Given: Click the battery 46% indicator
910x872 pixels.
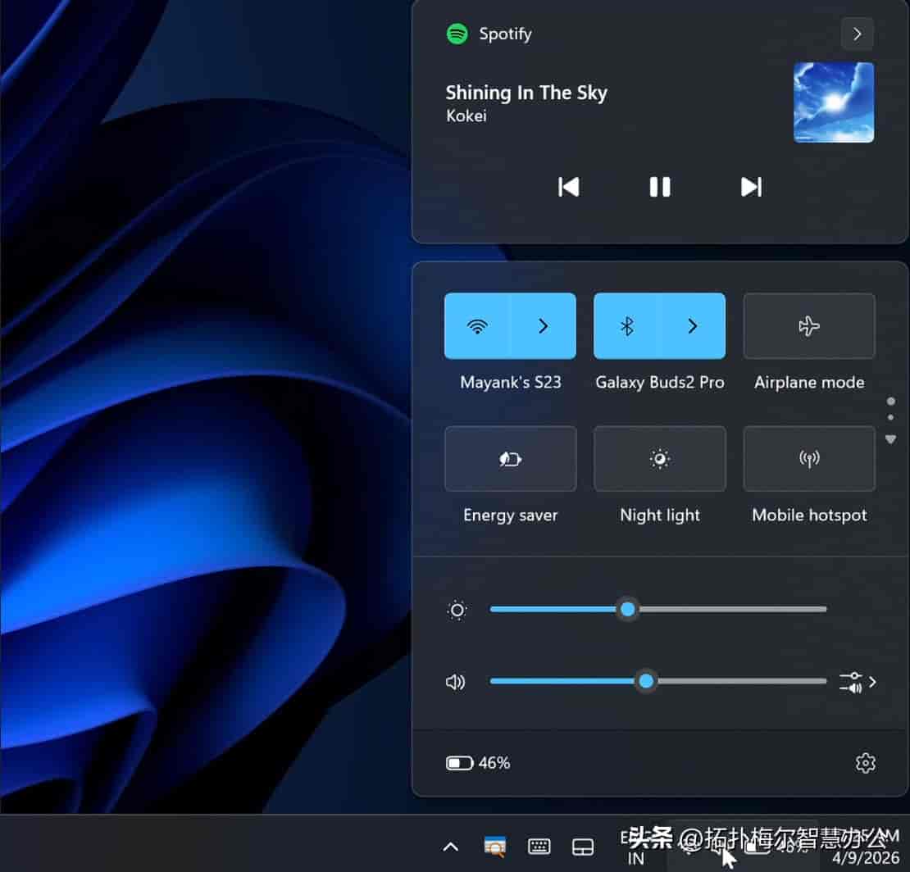Looking at the screenshot, I should [478, 763].
